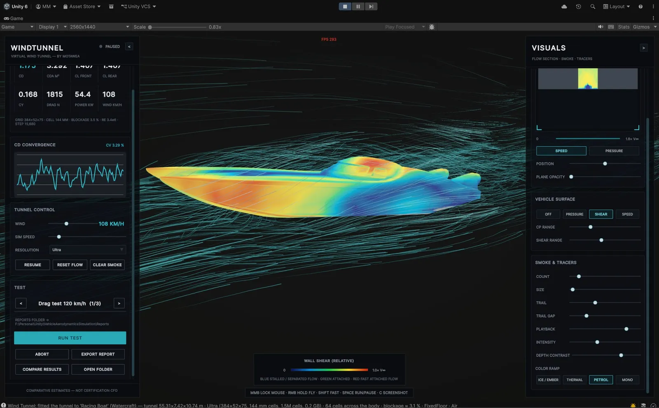Open the top toolbar kebab menu

[x=653, y=7]
